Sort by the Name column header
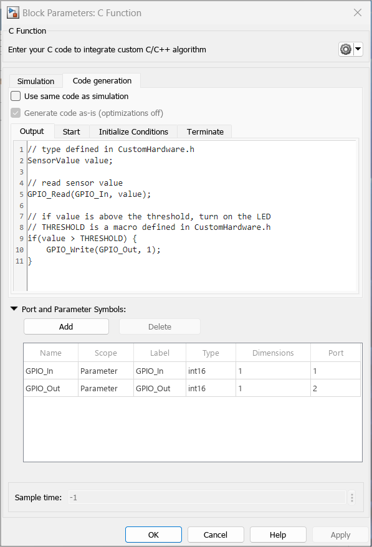Screen dimensions: 372x547 pos(51,353)
